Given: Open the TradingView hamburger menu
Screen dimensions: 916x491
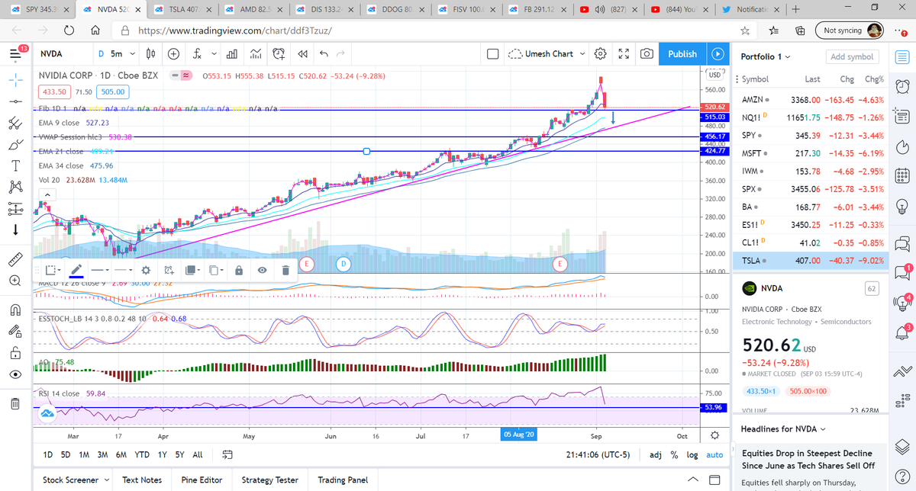Looking at the screenshot, I should tap(15, 54).
